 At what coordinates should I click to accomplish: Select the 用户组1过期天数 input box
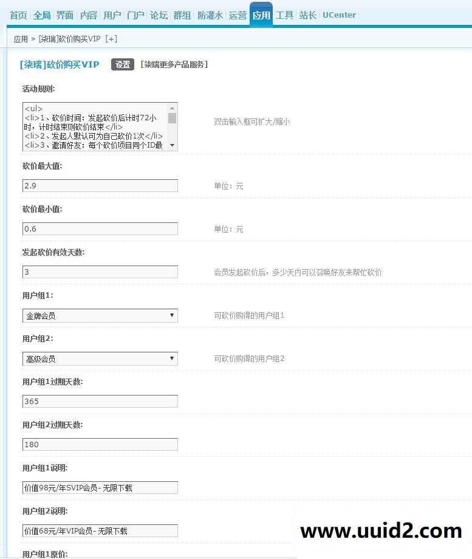click(100, 402)
